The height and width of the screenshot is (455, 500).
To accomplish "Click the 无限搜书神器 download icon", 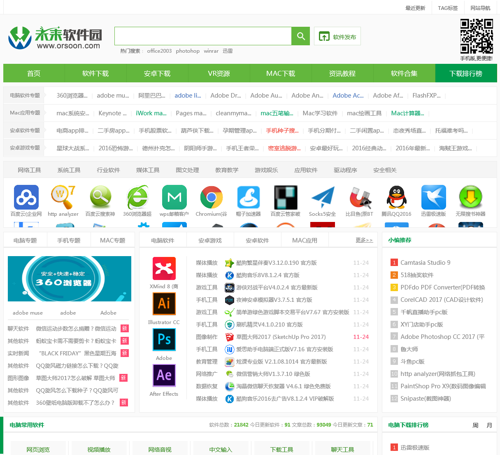I will (x=471, y=197).
